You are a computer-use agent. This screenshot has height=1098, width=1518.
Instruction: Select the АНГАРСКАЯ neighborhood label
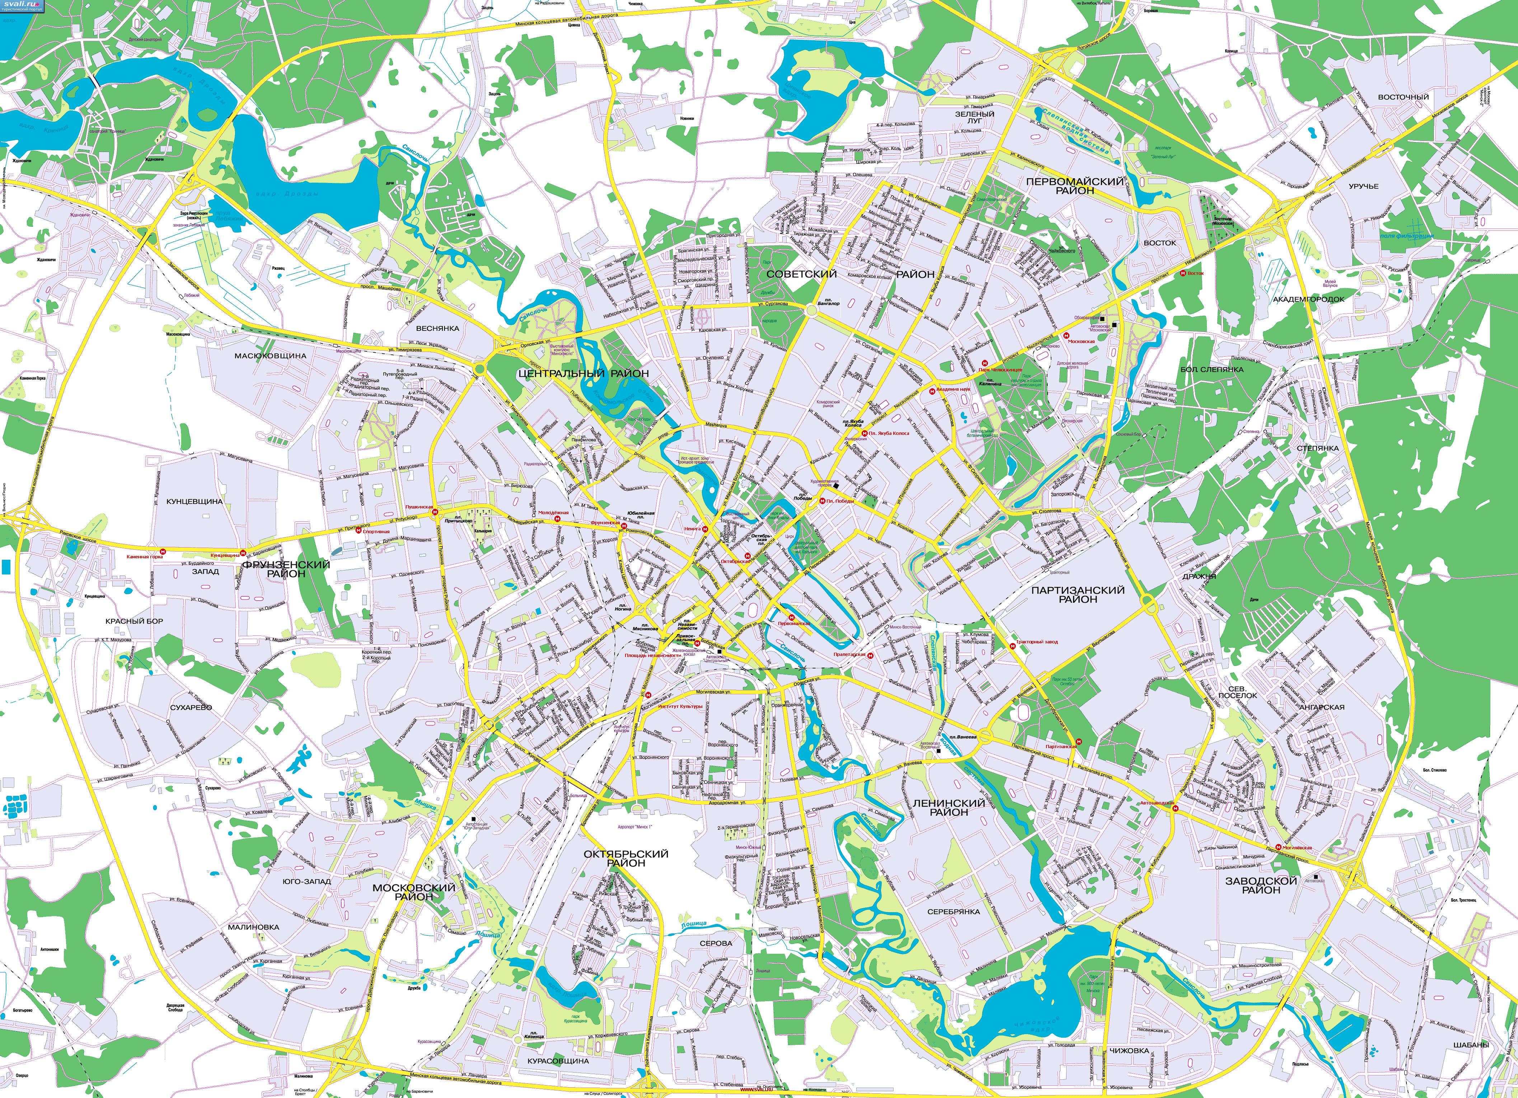pos(1322,707)
